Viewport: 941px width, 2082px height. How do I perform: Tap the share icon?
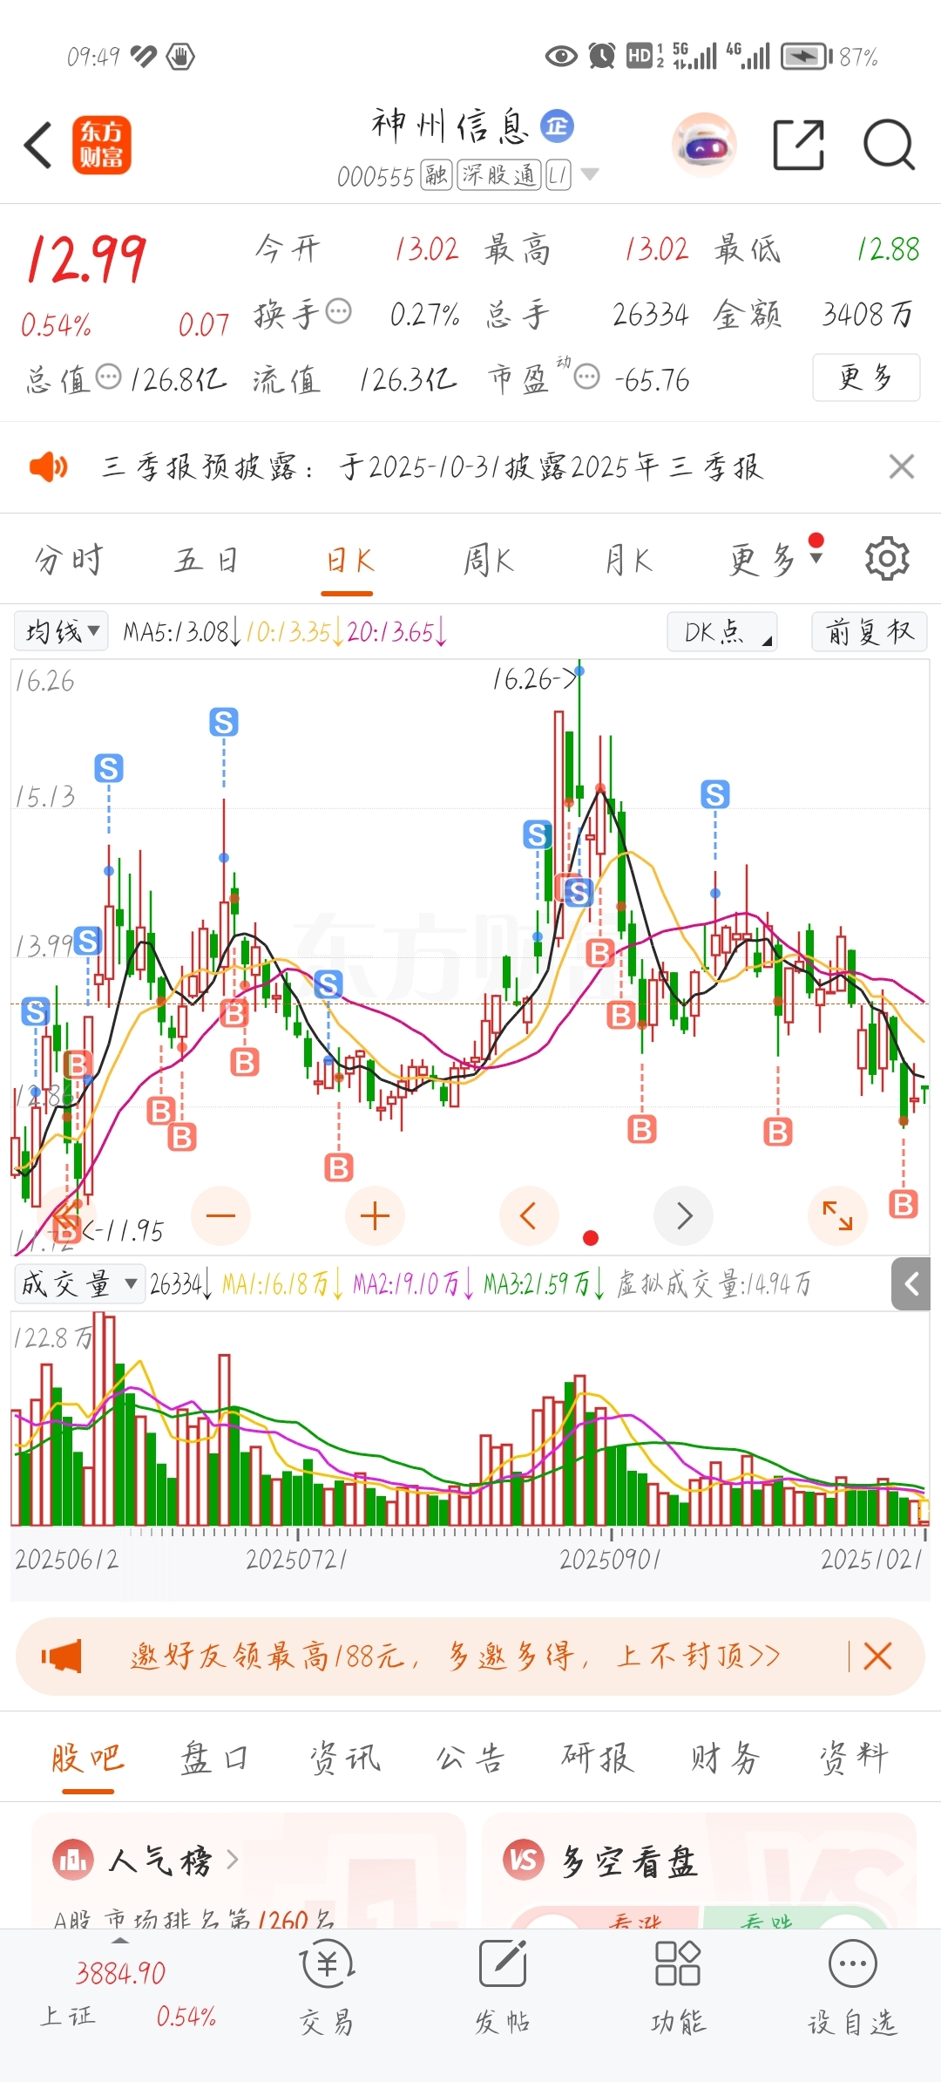click(799, 145)
